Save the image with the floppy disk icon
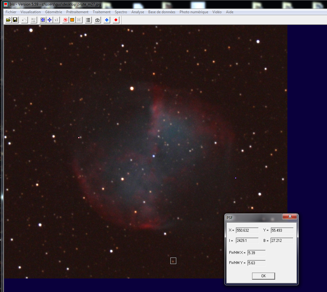Screen dimensions: 327x292 (x=15, y=20)
